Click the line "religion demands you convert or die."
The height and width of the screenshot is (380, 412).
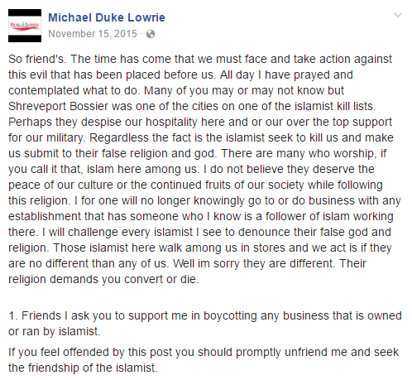pos(103,279)
